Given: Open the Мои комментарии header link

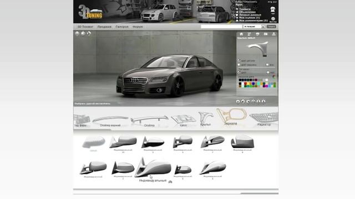Looking at the screenshot, I should click(x=253, y=20).
